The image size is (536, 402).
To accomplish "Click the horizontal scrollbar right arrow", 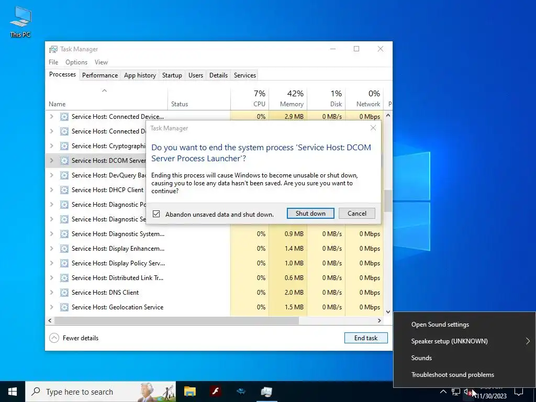I will click(x=379, y=321).
